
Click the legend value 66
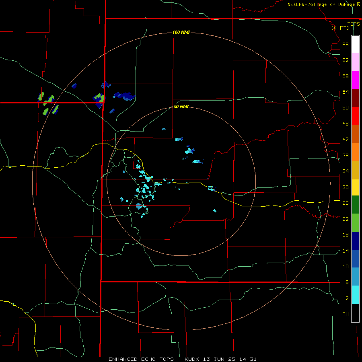pos(346,44)
